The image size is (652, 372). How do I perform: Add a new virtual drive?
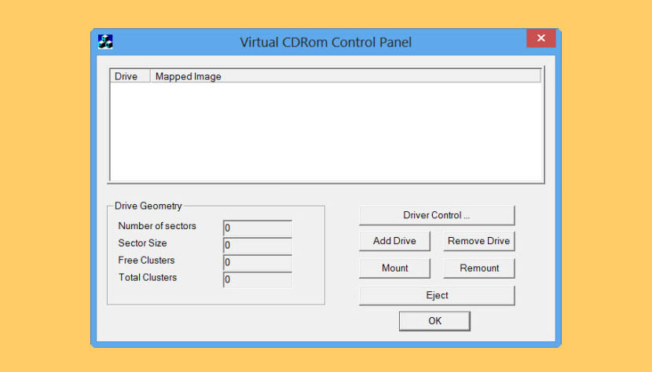[x=394, y=241]
